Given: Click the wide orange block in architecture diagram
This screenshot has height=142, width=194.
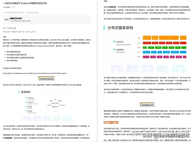Looking at the screenshot, I should [x=169, y=38].
